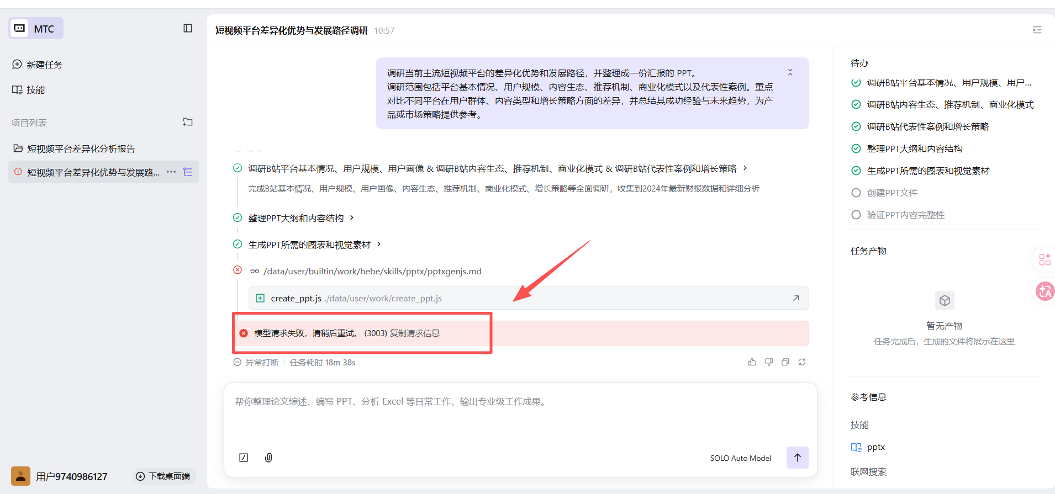1055x494 pixels.
Task: Attach a file with the paperclip icon
Action: click(268, 458)
